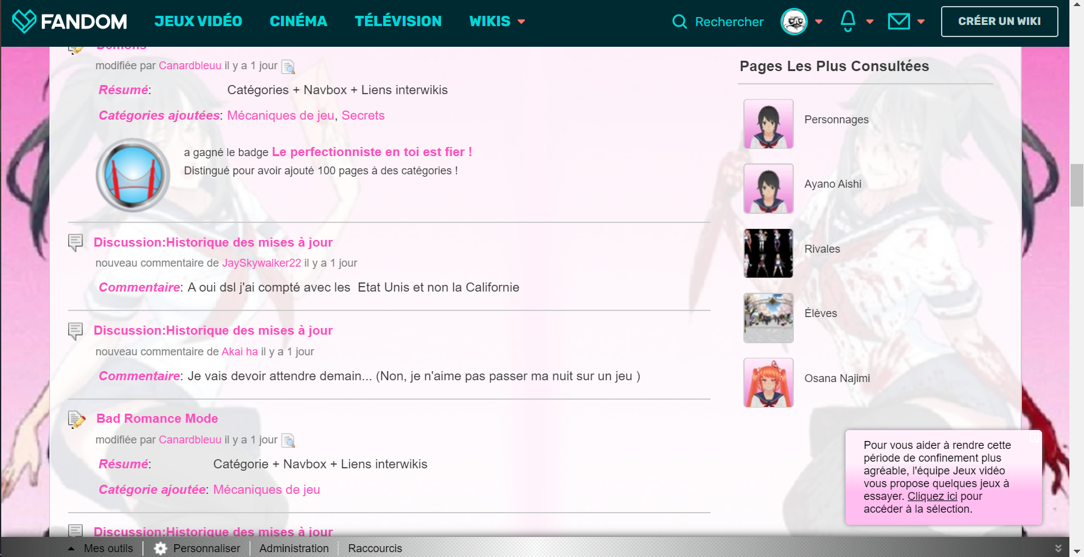
Task: Open the Personnages thumbnail
Action: pyautogui.click(x=768, y=124)
